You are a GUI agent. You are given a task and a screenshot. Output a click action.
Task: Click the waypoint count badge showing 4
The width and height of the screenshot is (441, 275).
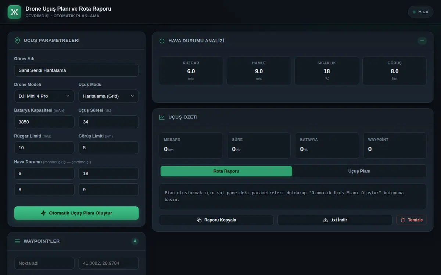(x=135, y=241)
